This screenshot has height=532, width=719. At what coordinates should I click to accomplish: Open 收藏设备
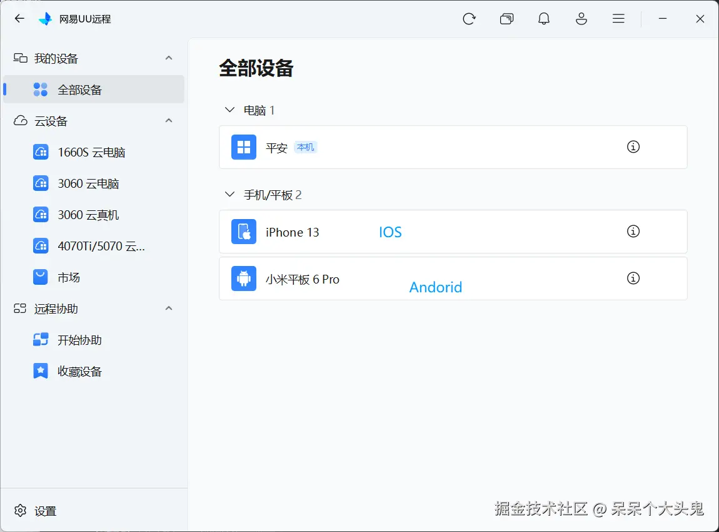click(94, 371)
